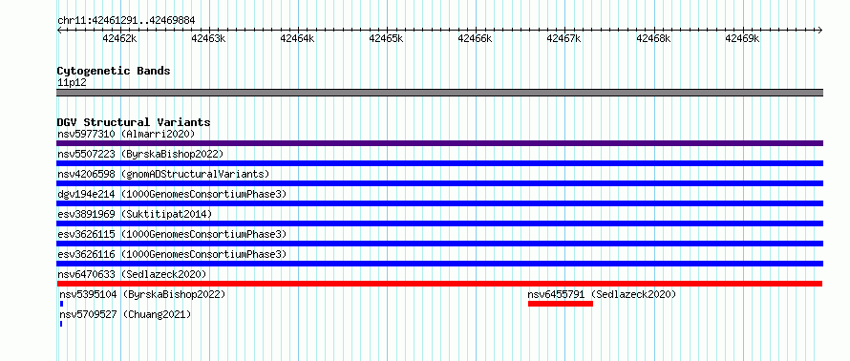The image size is (850, 361).
Task: Open variant nsv5709527 (Chuang2021) label
Action: coord(125,314)
